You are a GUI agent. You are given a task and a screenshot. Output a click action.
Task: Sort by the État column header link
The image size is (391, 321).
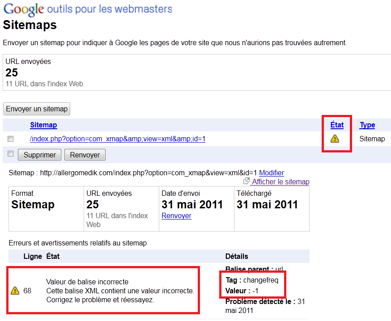(337, 125)
